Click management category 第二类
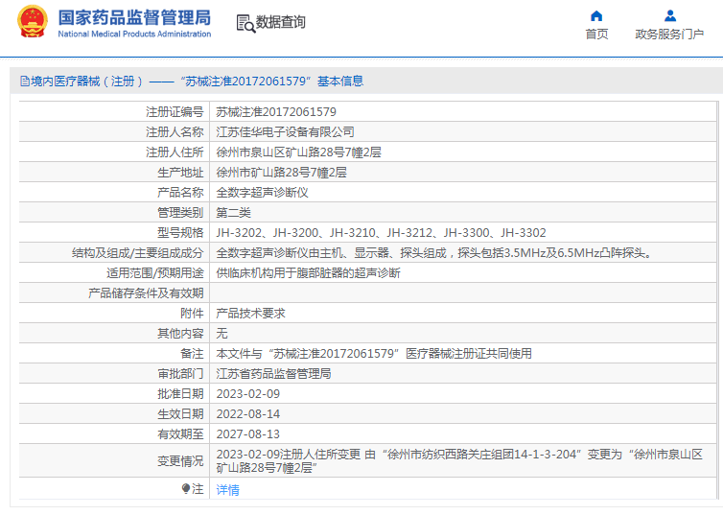The width and height of the screenshot is (723, 515). pos(233,213)
